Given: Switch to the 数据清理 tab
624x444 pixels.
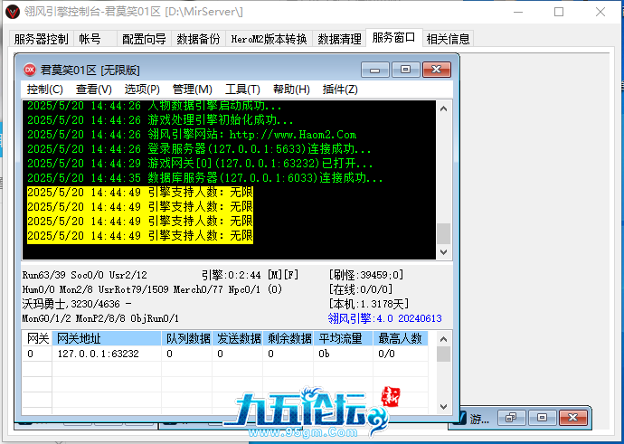Looking at the screenshot, I should (x=339, y=39).
